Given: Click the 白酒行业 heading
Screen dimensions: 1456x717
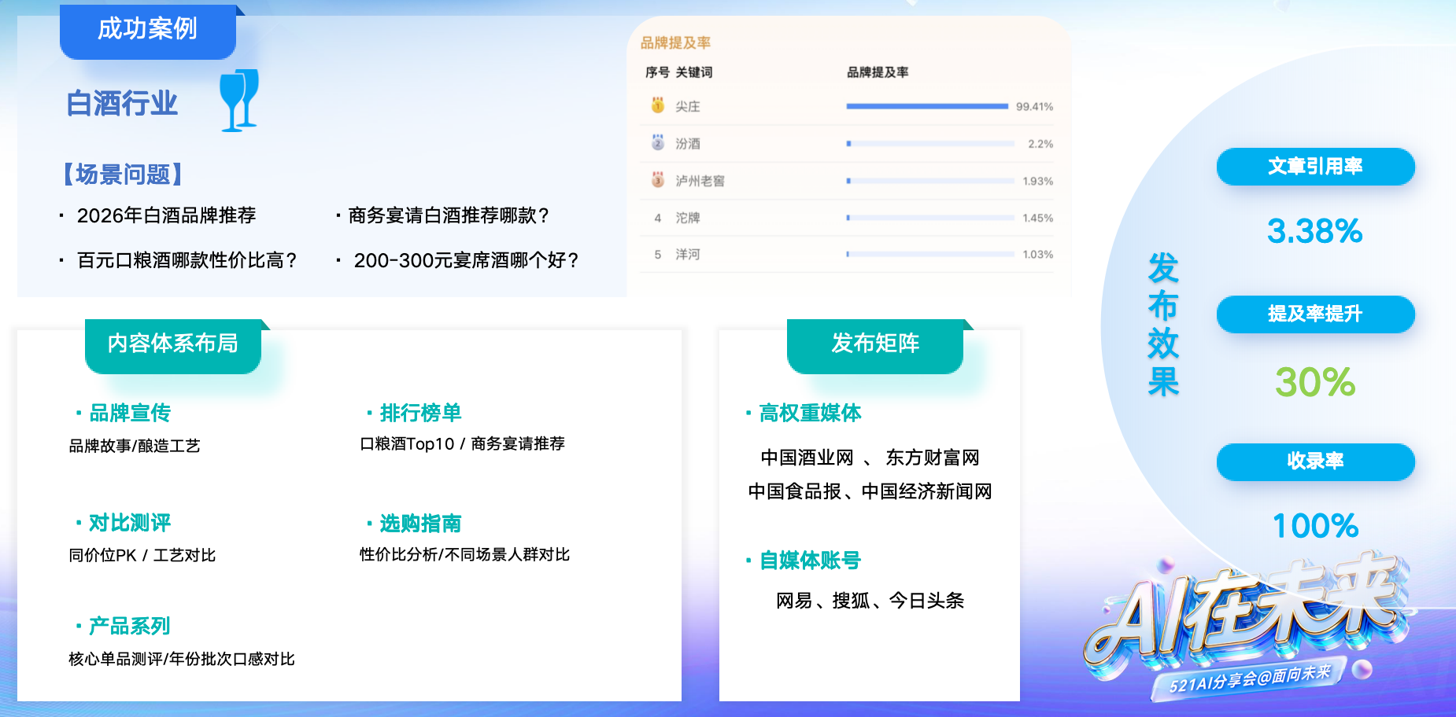Looking at the screenshot, I should [122, 104].
